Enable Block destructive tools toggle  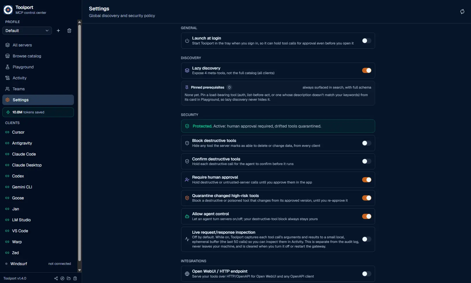tap(367, 143)
